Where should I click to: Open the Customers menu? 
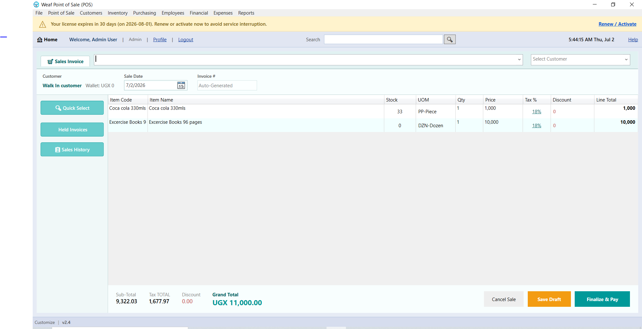tap(91, 13)
